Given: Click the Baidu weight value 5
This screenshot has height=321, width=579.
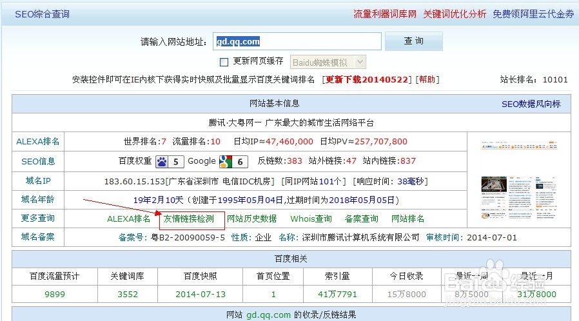Looking at the screenshot, I should pos(176,162).
